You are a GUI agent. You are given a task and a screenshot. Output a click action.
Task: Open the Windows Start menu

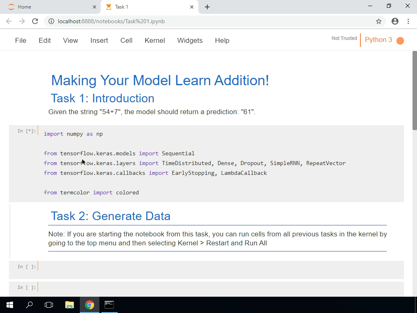pyautogui.click(x=9, y=304)
